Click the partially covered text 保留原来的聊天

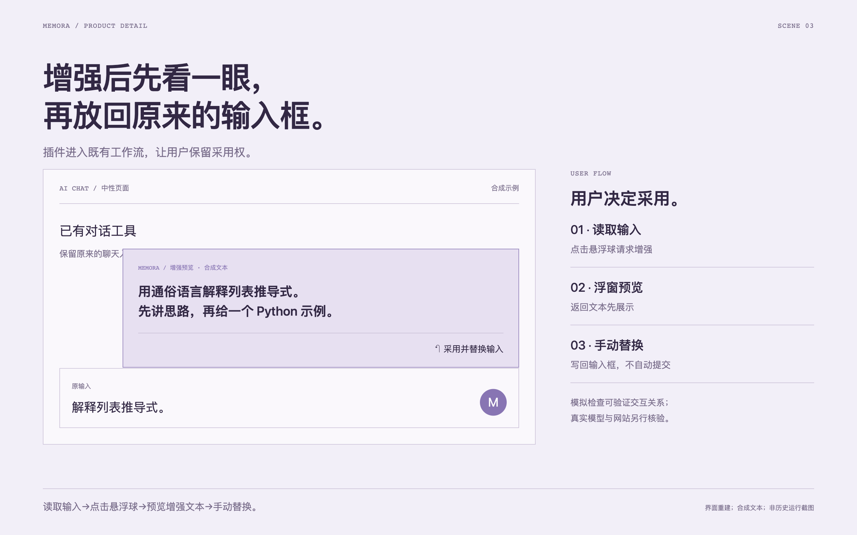(91, 254)
